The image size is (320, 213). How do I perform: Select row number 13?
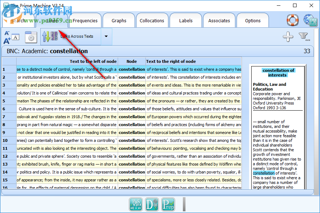[9, 164]
